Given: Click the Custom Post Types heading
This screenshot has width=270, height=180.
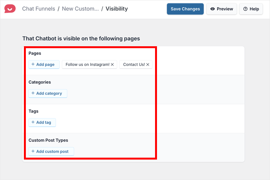Looking at the screenshot, I should click(48, 140).
